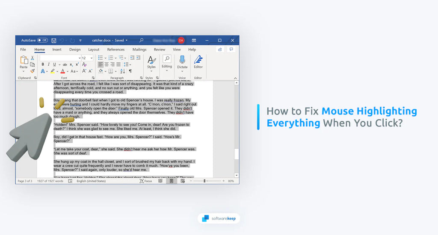Click the Cut scissors icon
Image resolution: width=438 pixels, height=235 pixels.
coord(32,58)
